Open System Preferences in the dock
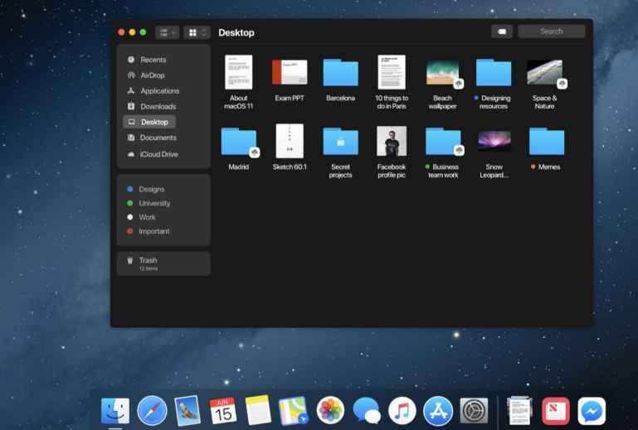This screenshot has width=638, height=430. coord(475,410)
